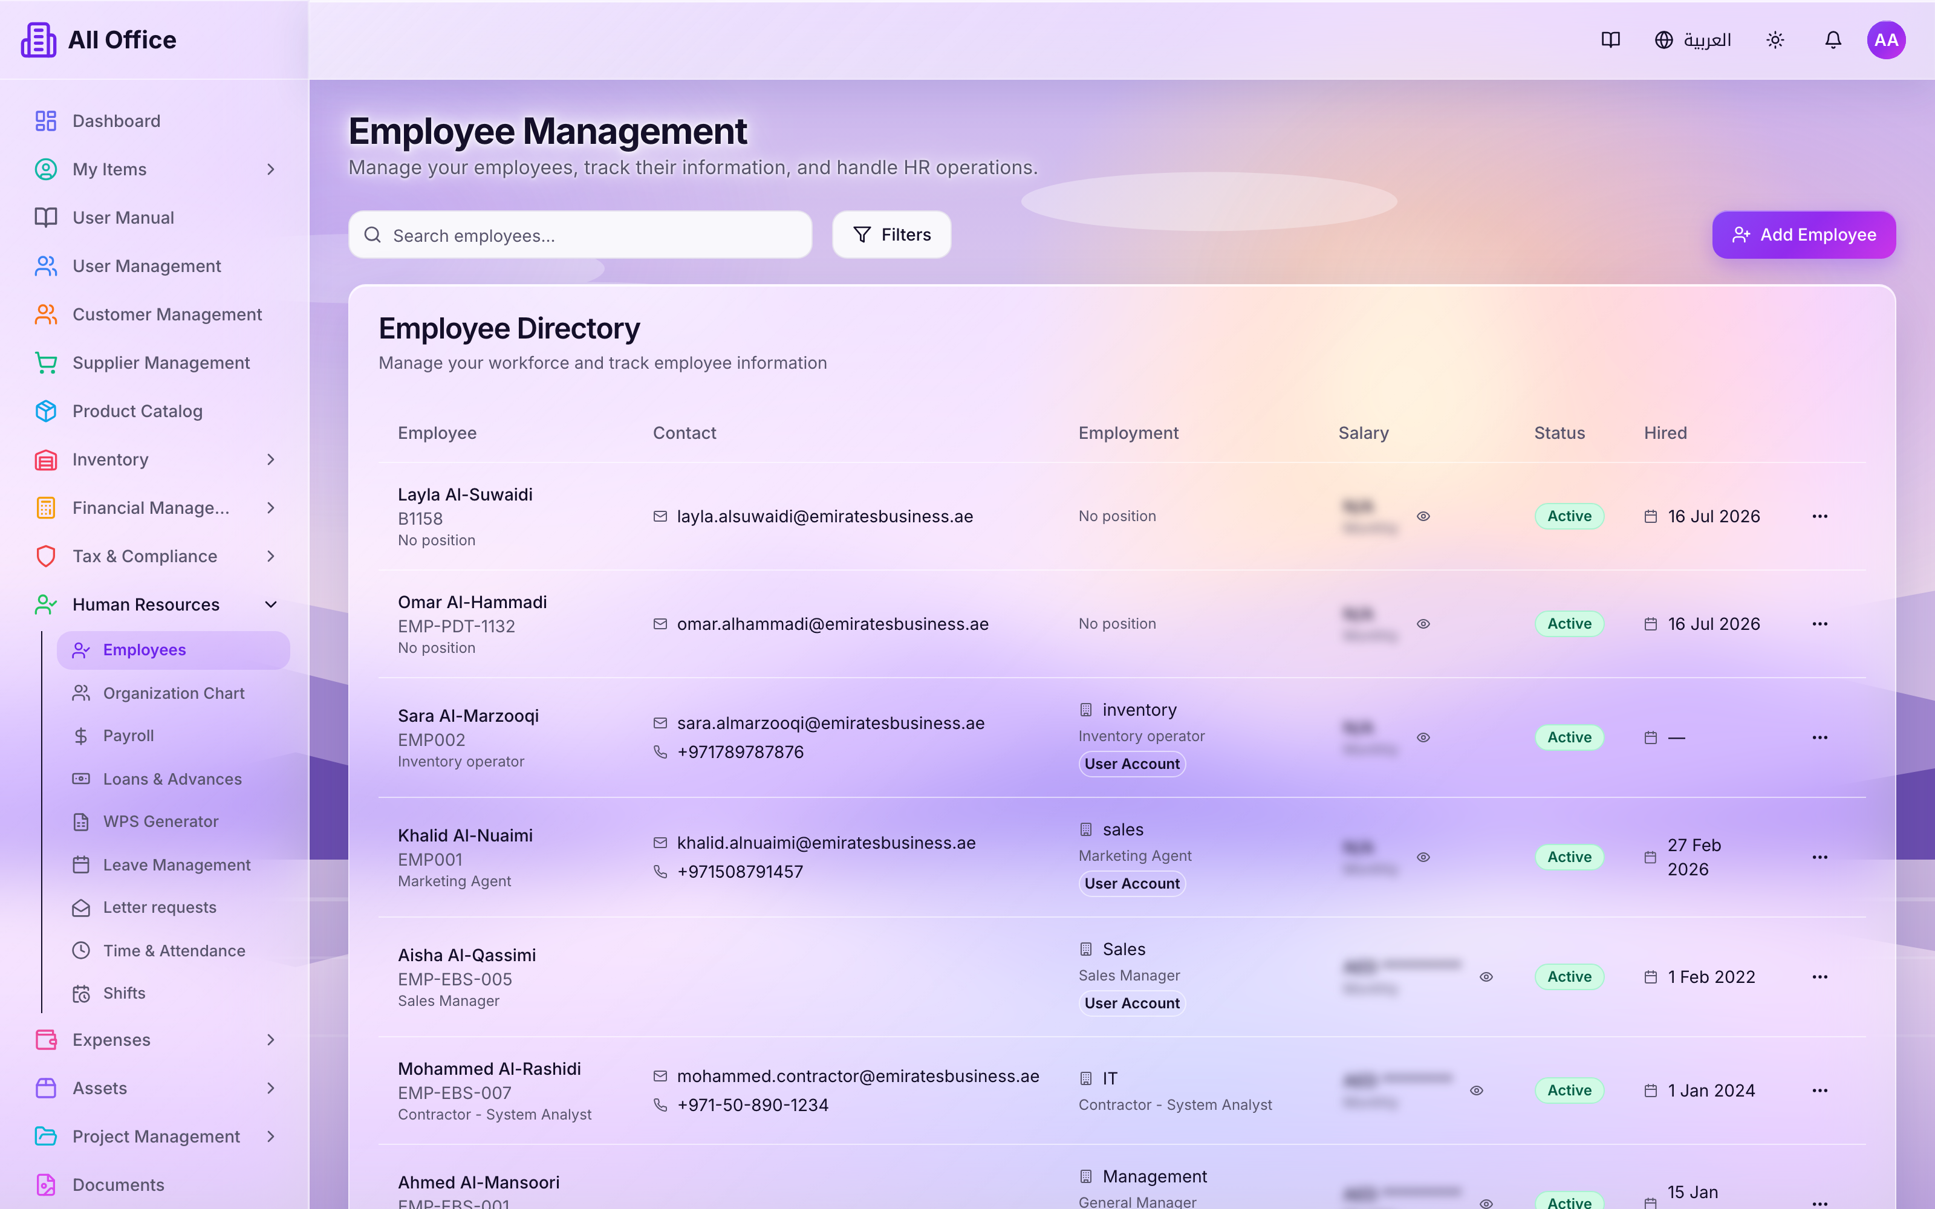Click Layla Al-Suwaidi's Active status badge

1569,516
